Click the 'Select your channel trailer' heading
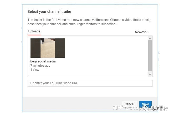173x116 pixels. (49, 11)
